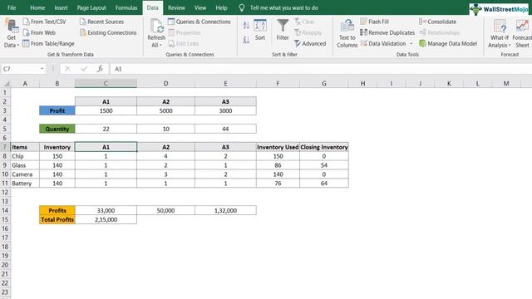The image size is (532, 299).
Task: Launch Text to Columns wizard
Action: (x=347, y=33)
